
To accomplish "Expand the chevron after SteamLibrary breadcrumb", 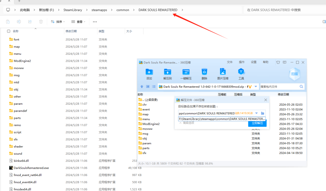I will (87, 10).
